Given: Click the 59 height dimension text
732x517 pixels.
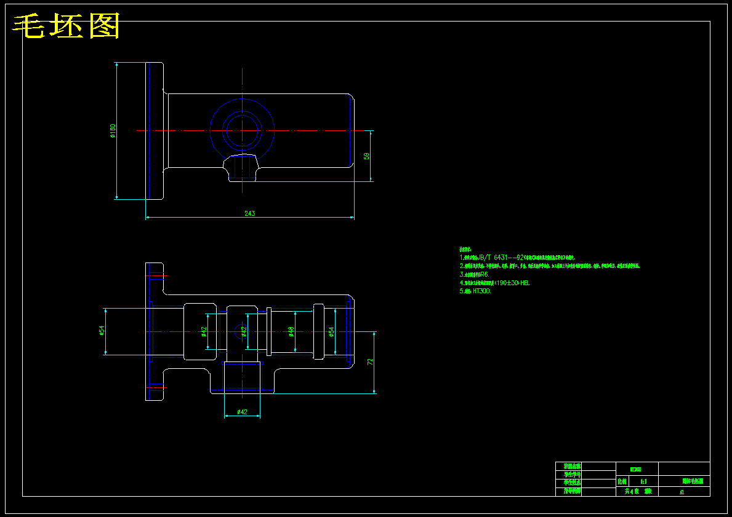Looking at the screenshot, I should point(367,156).
